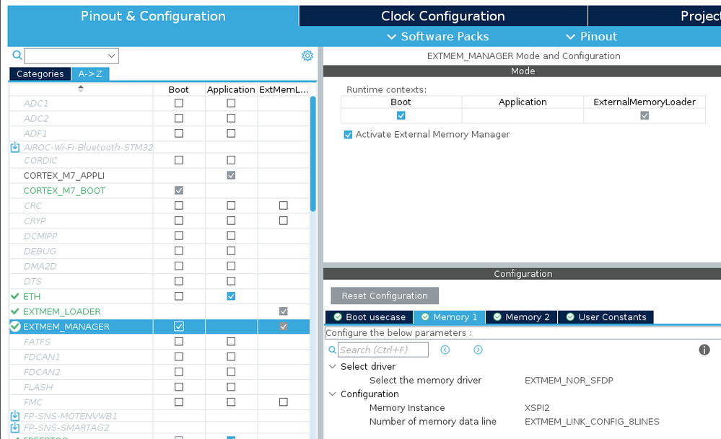Screen dimensions: 721x439
Task: Click the search magnifier icon in left panel
Action: pos(17,55)
